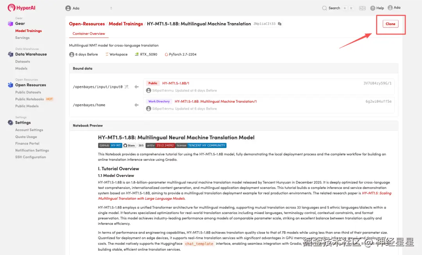The image size is (422, 255).
Task: Click the Clone button
Action: pos(390,24)
